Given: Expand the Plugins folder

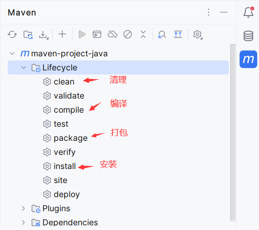Looking at the screenshot, I should tap(24, 208).
